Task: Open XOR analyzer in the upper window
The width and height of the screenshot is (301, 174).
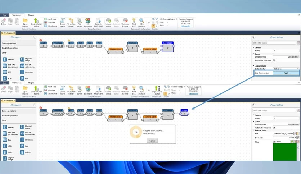Action: point(141,23)
